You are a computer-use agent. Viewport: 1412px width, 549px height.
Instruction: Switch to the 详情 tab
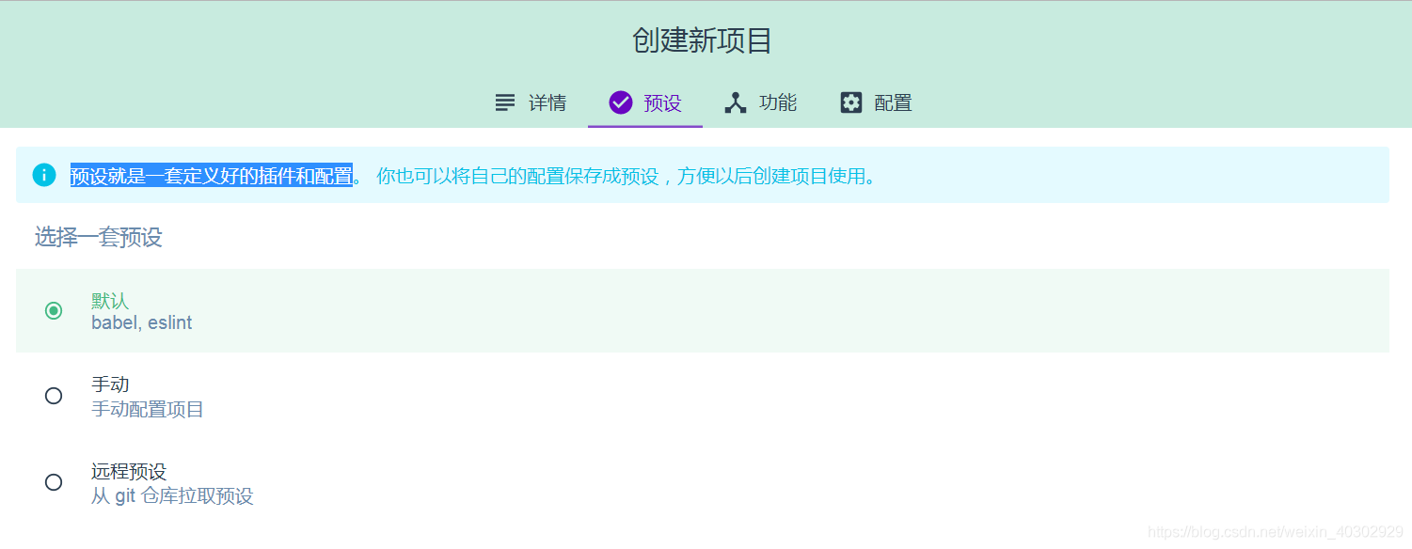(x=530, y=102)
